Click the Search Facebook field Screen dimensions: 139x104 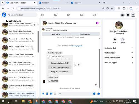(x=22, y=15)
